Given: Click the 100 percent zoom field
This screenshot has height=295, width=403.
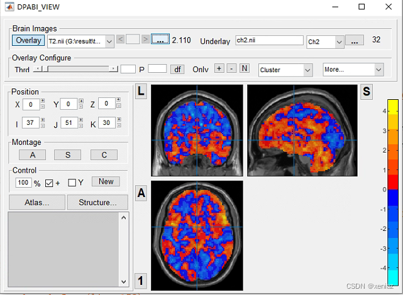Looking at the screenshot, I should pos(23,183).
